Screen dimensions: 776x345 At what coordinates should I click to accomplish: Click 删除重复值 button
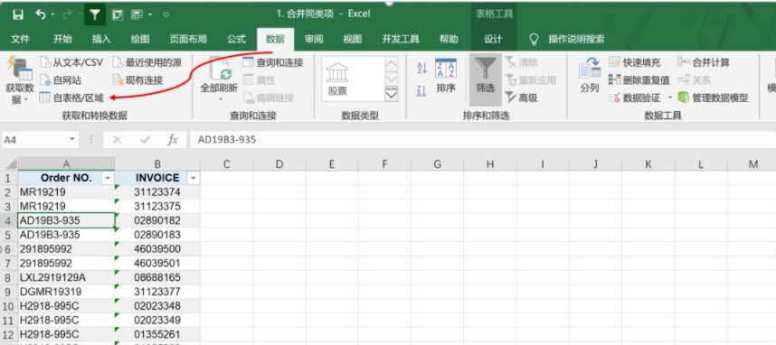coord(639,79)
